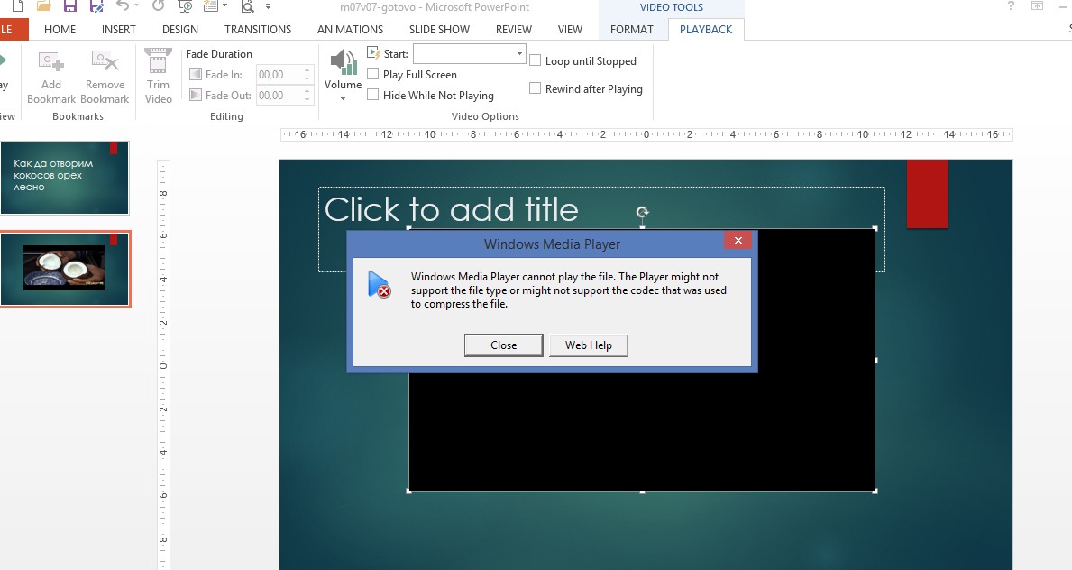
Task: Click the Windows Media Player dialog title
Action: click(552, 244)
